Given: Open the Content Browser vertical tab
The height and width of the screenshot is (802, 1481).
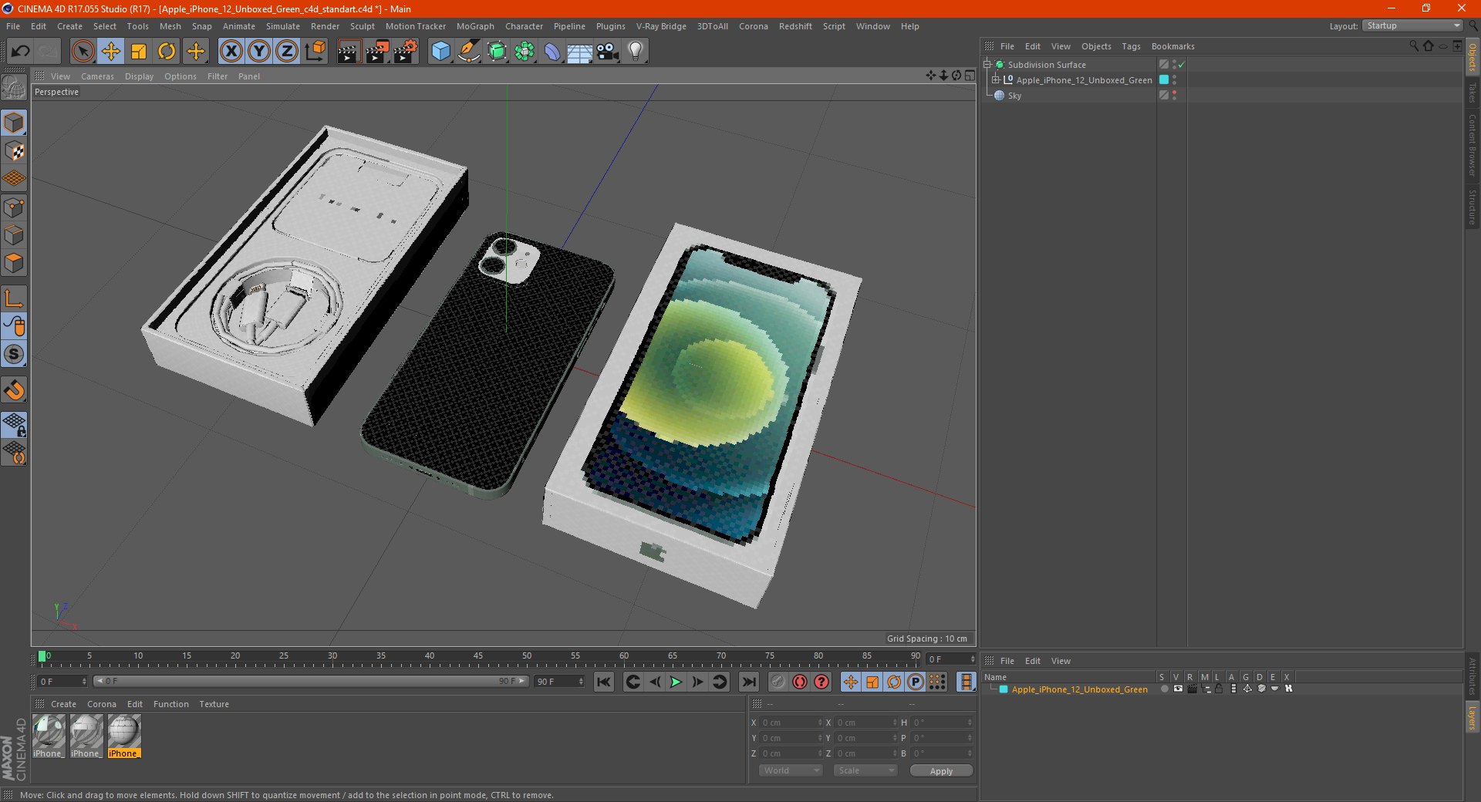Looking at the screenshot, I should pyautogui.click(x=1473, y=145).
